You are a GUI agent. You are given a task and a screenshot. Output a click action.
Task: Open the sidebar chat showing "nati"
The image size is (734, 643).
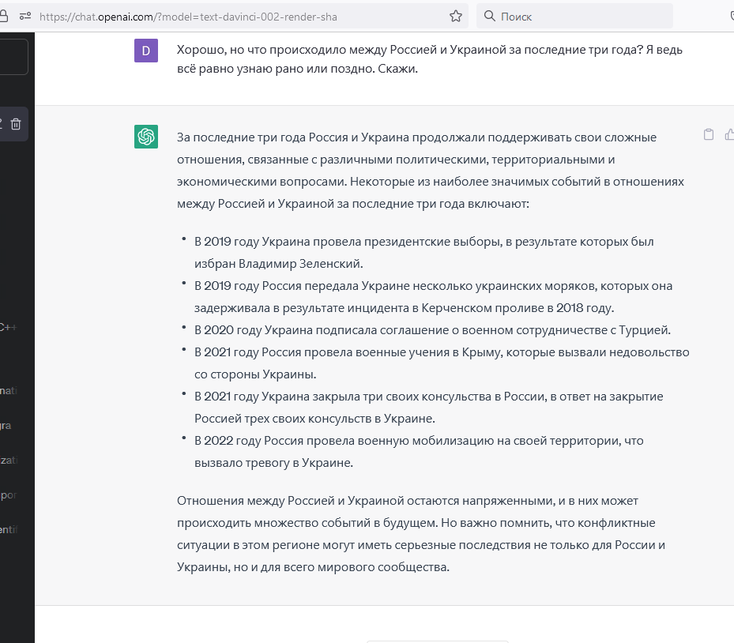pos(9,390)
